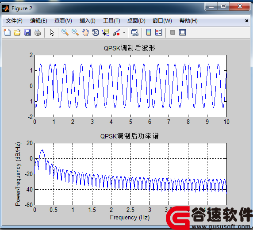253x230 pixels.
Task: Open the 帮助(H) menu
Action: (x=188, y=21)
